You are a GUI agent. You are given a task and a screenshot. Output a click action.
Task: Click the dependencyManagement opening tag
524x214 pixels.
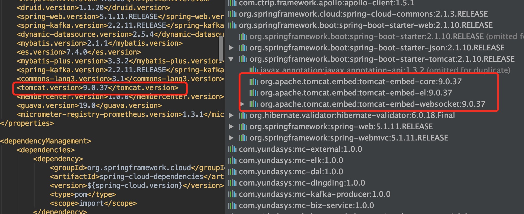click(x=46, y=141)
